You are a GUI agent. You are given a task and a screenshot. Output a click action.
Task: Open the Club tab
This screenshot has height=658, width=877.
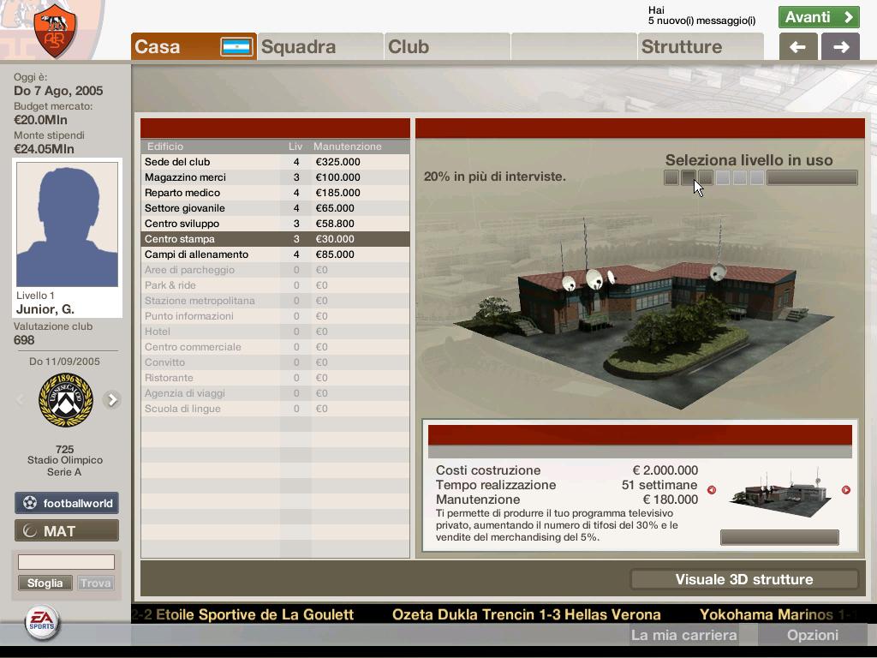tap(447, 46)
